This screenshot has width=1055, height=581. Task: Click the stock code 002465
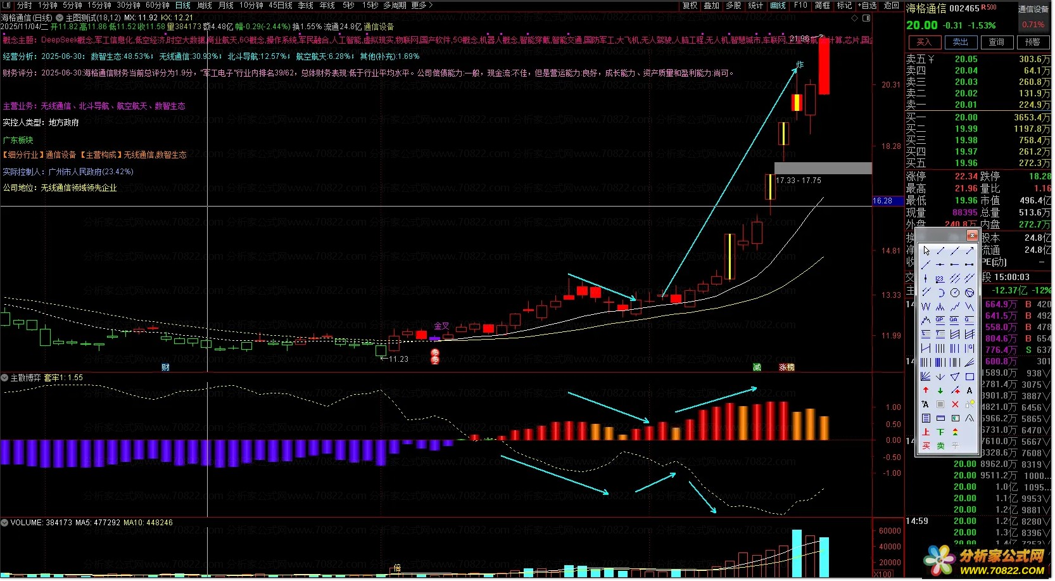pos(964,8)
